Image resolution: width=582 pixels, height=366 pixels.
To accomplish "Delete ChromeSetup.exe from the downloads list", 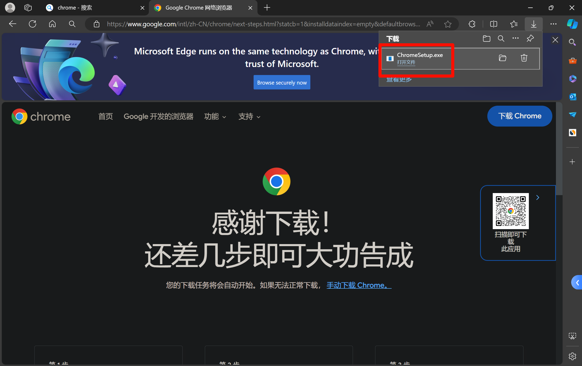I will (524, 58).
